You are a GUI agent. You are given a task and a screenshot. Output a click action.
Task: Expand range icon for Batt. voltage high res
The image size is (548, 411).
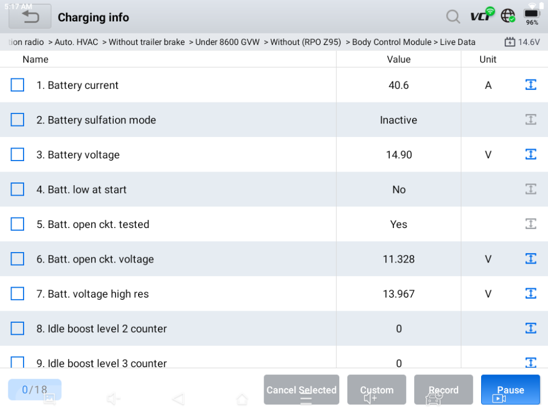[530, 293]
